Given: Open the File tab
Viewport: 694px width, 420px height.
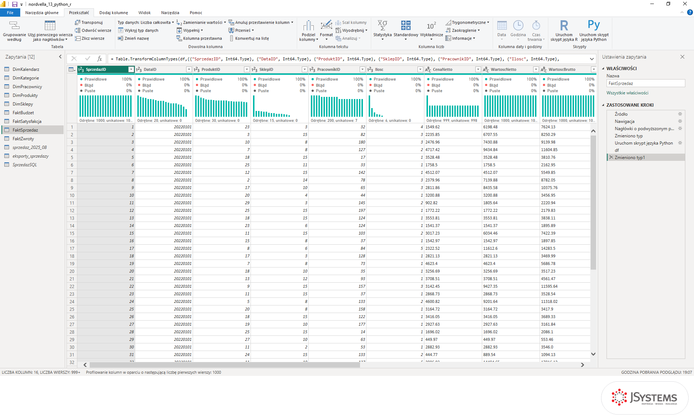Looking at the screenshot, I should click(10, 13).
